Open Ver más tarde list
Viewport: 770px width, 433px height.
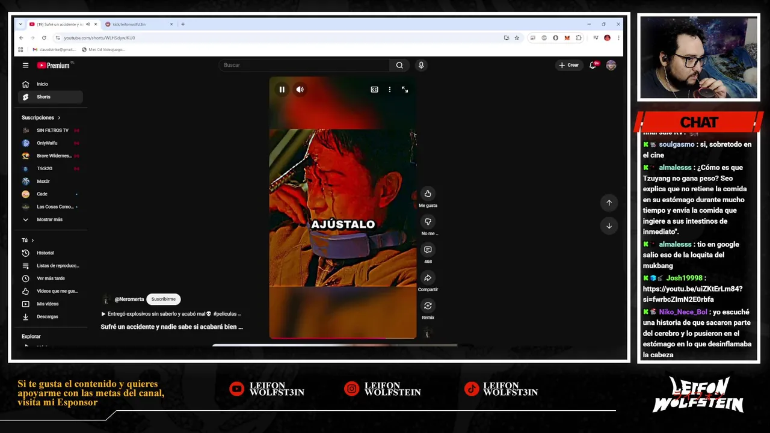[x=50, y=278]
